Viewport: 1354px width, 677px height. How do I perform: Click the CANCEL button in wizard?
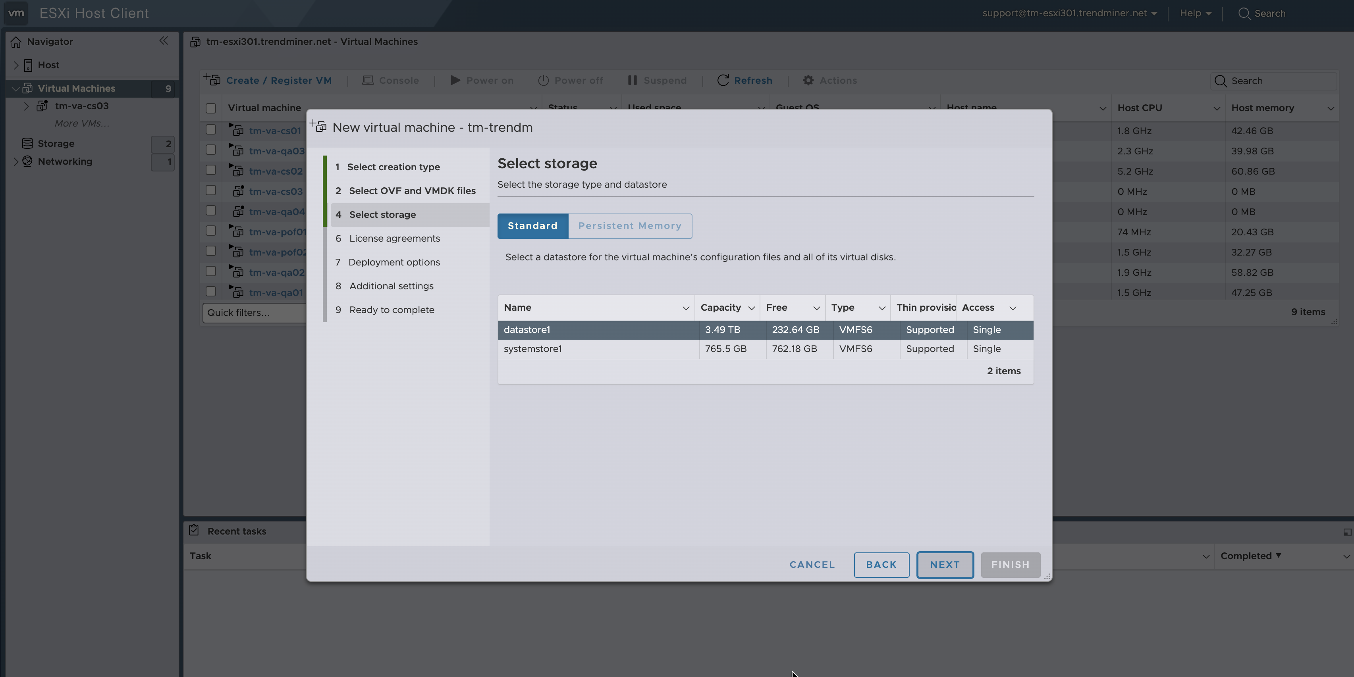click(812, 565)
